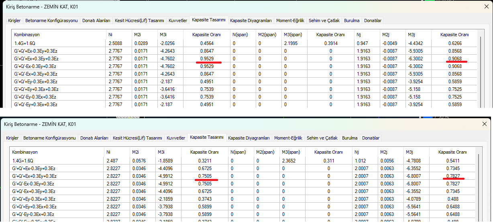Select the 1.4G+1.6Q row with Ni 2.5088
The height and width of the screenshot is (224, 493).
click(244, 43)
